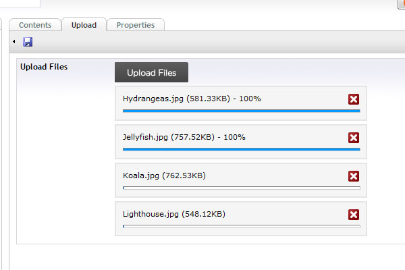Select the Jellyfish.jpg (757.52KB) file name text
The height and width of the screenshot is (270, 405).
(169, 137)
